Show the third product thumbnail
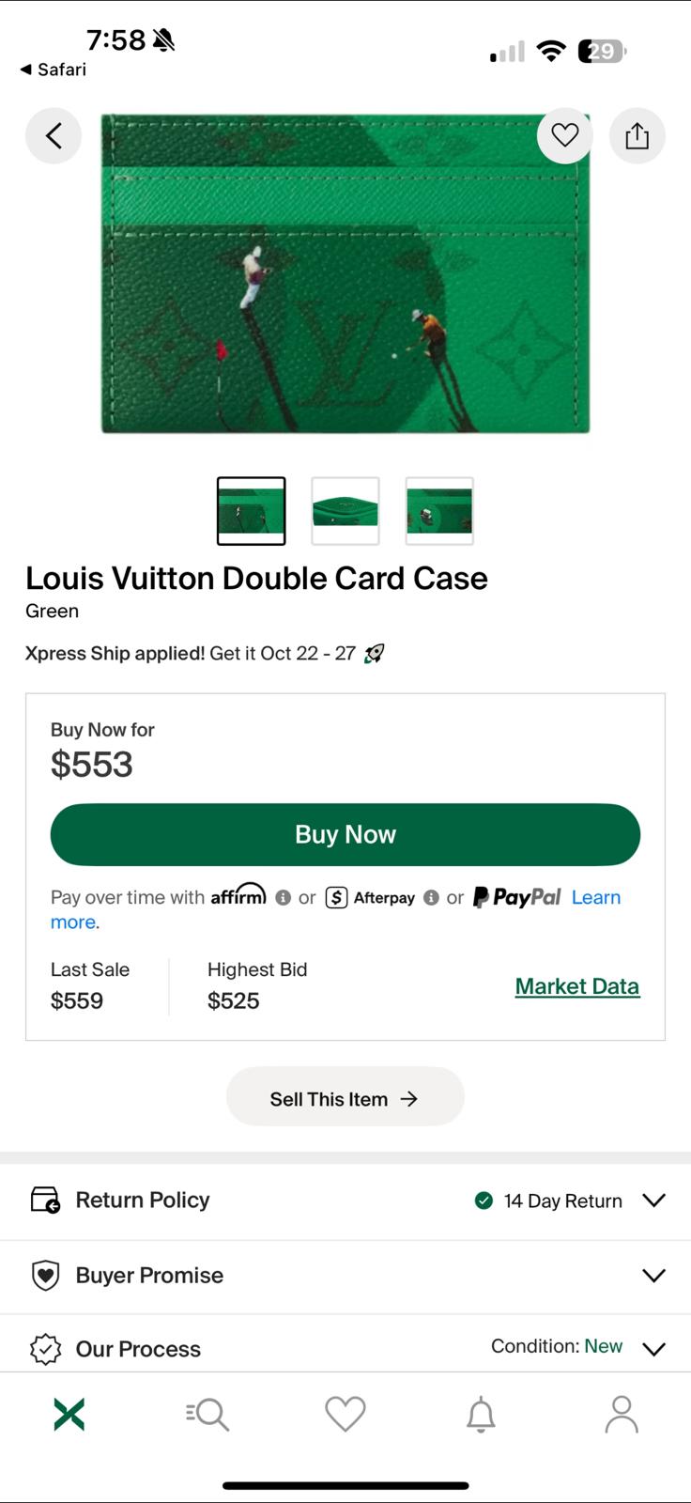691x1503 pixels. (x=439, y=511)
